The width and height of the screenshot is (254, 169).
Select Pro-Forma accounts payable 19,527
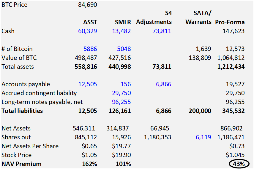[x=235, y=84]
